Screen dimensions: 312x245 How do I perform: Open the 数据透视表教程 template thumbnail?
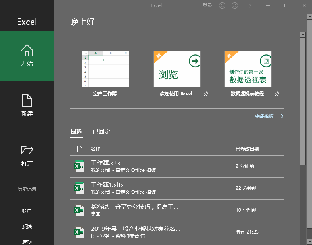pos(248,69)
